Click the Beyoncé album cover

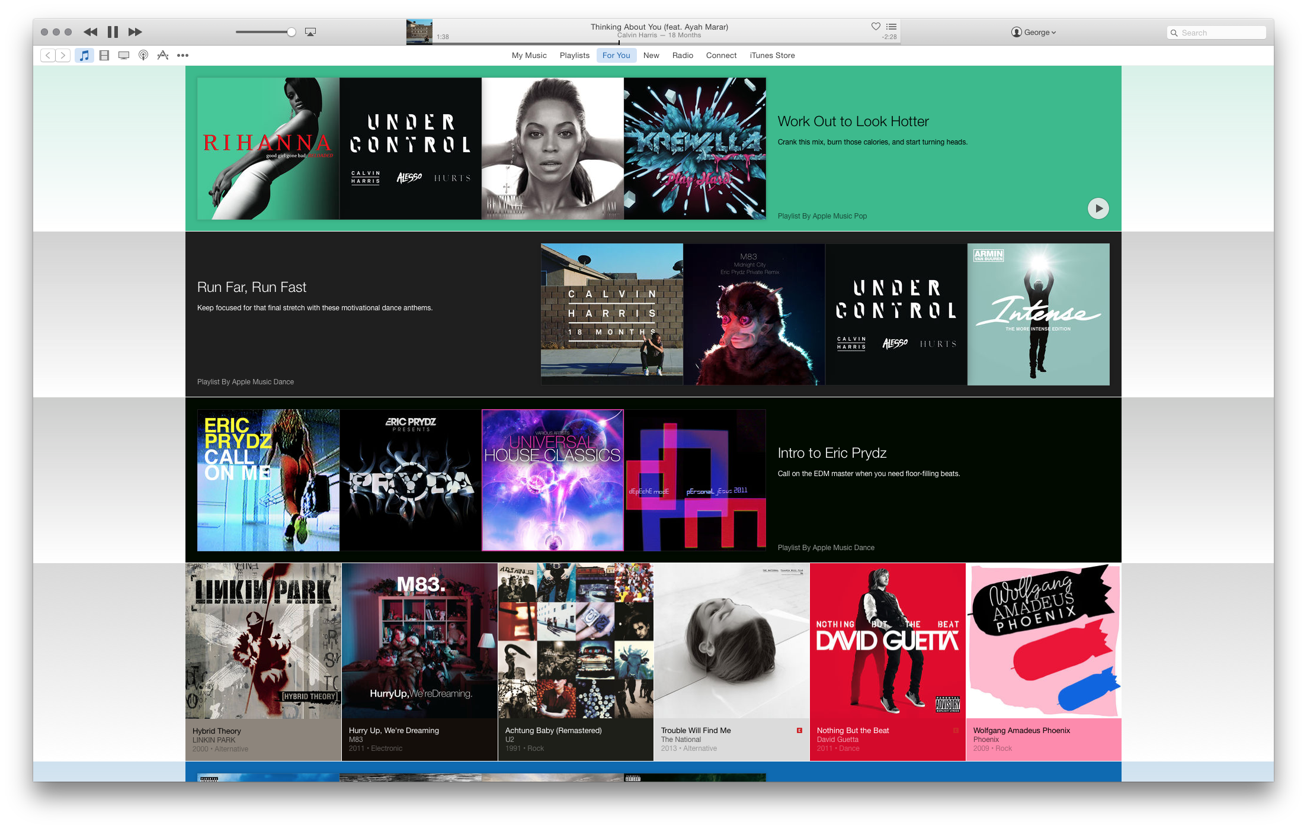(553, 149)
